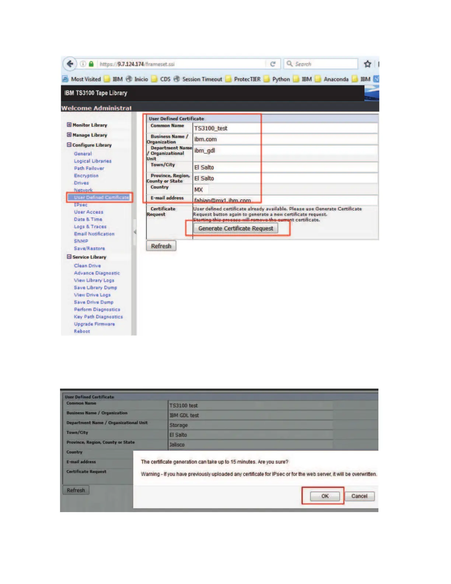Open the CDS bookmark folder
Image resolution: width=451 pixels, height=584 pixels.
[x=161, y=79]
